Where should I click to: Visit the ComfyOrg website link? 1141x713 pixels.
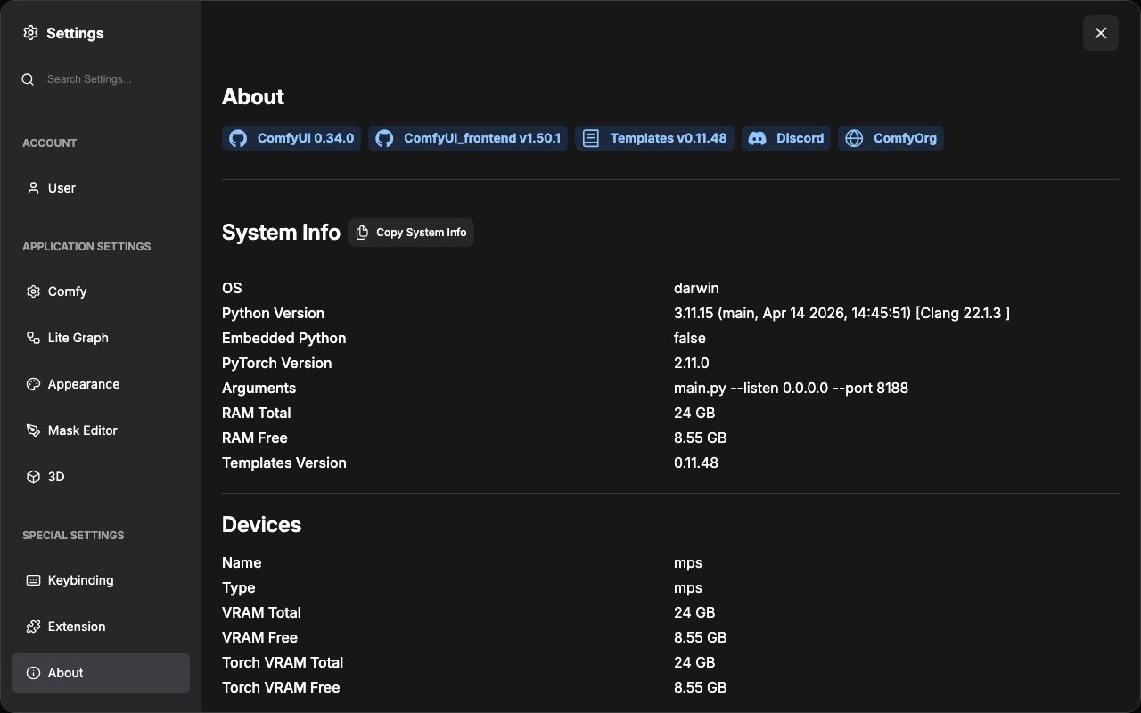(891, 138)
